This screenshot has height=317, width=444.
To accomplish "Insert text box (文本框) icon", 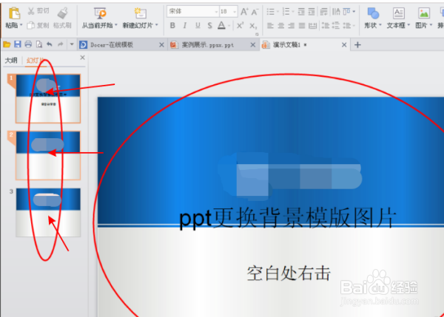I will pos(398,13).
